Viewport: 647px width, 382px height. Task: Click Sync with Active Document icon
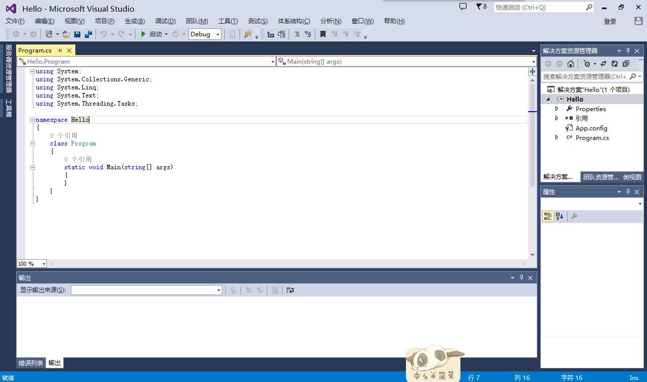[604, 64]
